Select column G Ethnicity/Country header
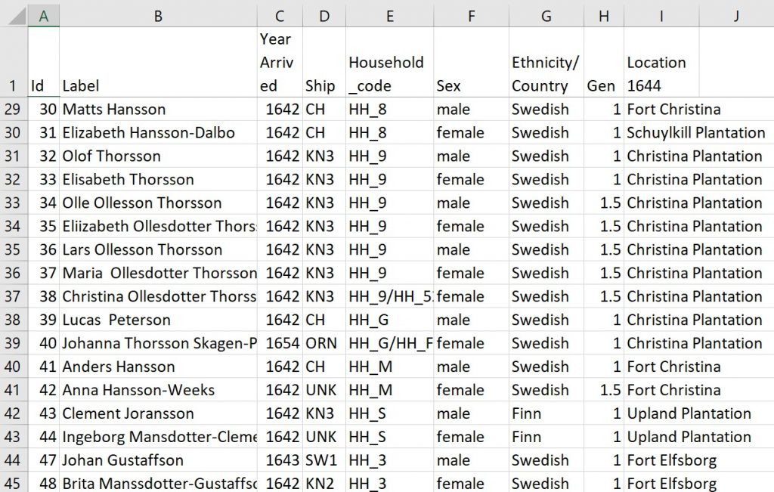This screenshot has width=774, height=492. coord(545,15)
